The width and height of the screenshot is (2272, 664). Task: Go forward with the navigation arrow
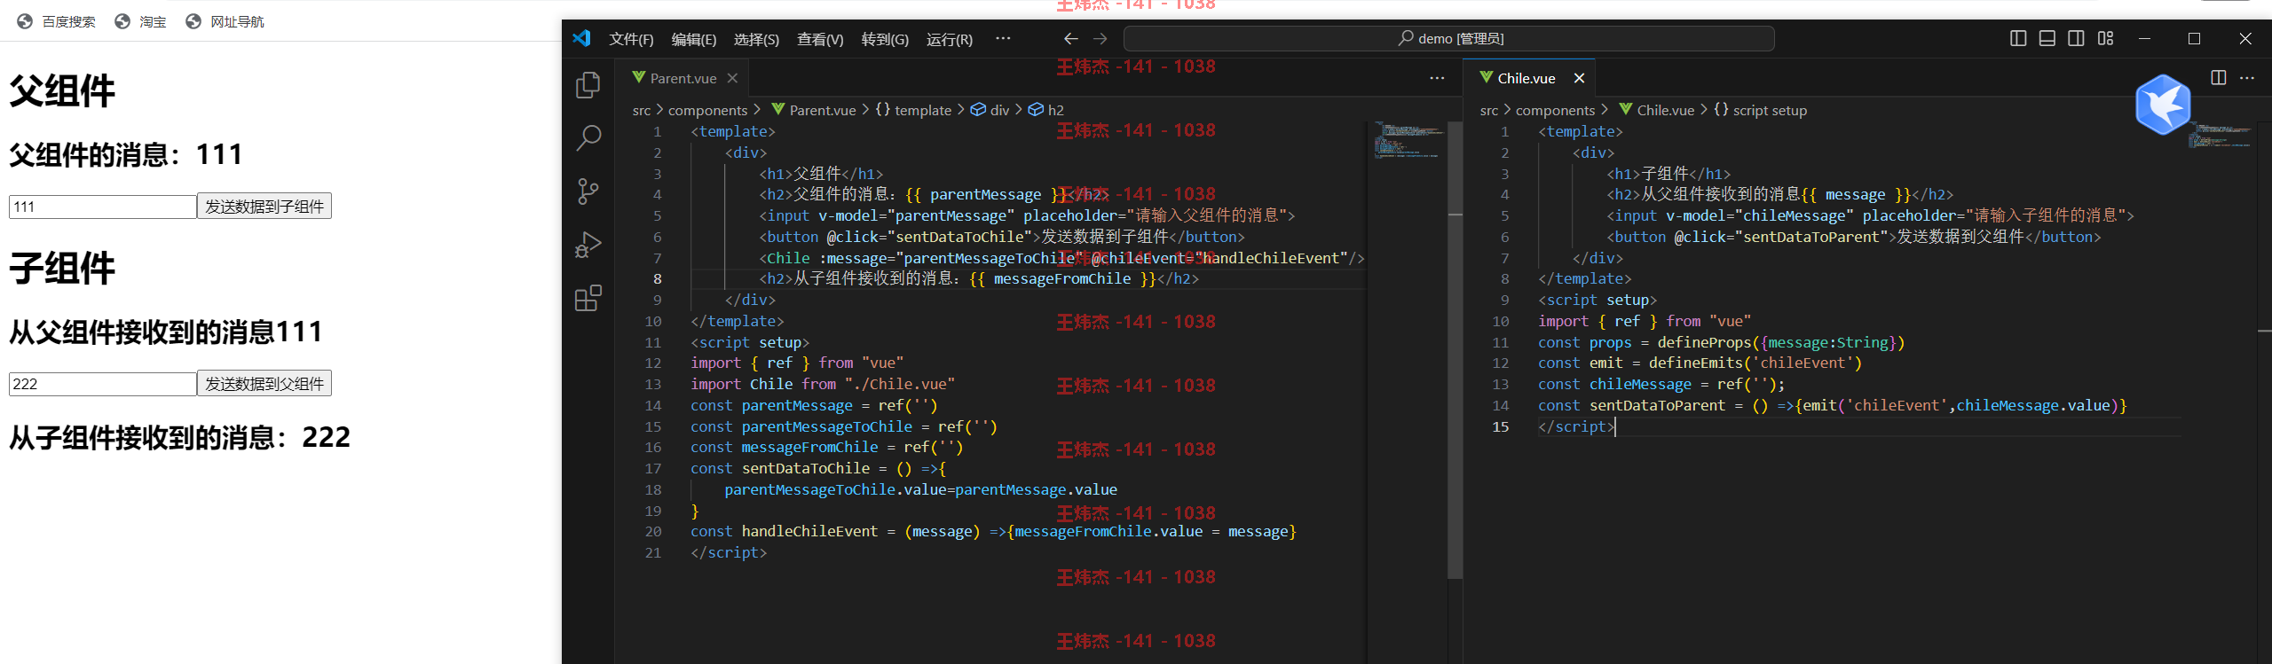(1100, 38)
